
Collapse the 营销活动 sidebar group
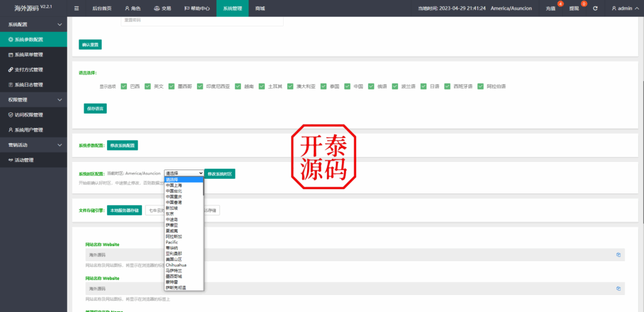33,145
